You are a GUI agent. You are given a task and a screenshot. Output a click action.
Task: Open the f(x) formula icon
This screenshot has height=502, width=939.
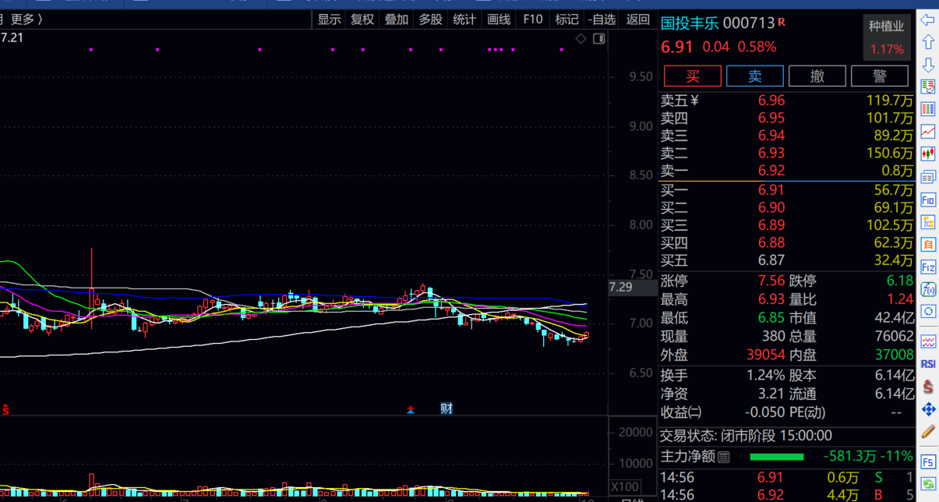927,289
